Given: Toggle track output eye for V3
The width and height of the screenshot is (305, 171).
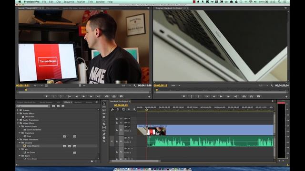Looking at the screenshot, I should [129, 118].
